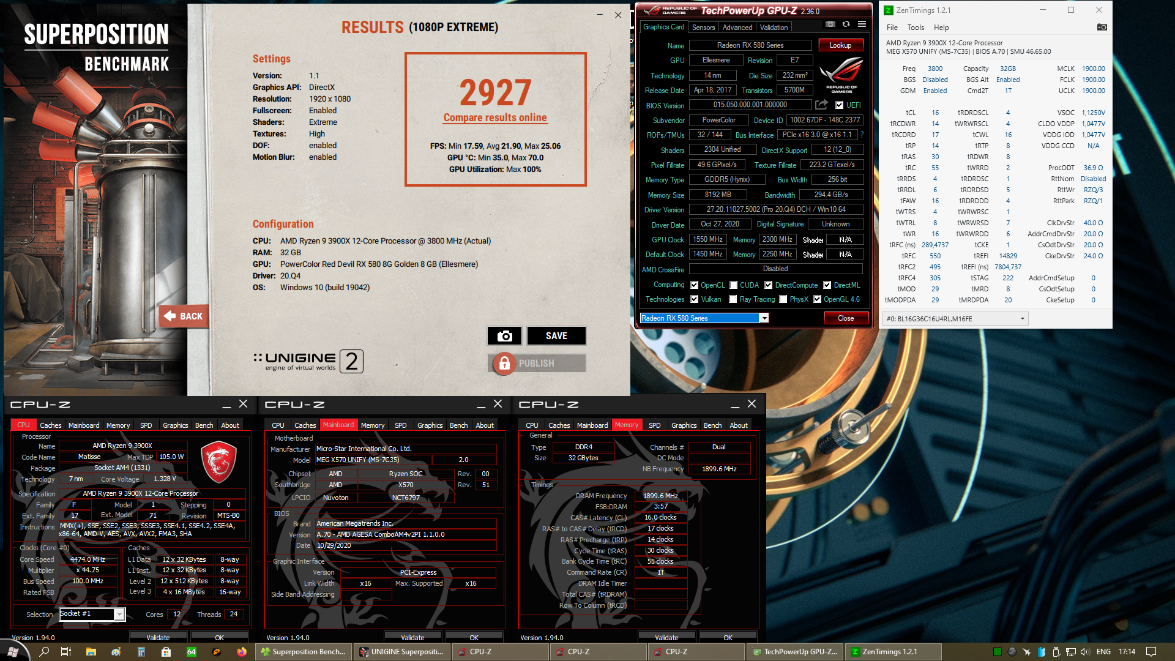Open the BL16G36C16U4RL memory module dropdown
1175x661 pixels.
pyautogui.click(x=1022, y=319)
